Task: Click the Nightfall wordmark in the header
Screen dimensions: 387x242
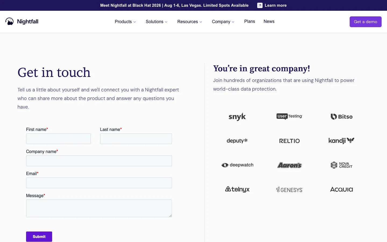Action: point(28,22)
